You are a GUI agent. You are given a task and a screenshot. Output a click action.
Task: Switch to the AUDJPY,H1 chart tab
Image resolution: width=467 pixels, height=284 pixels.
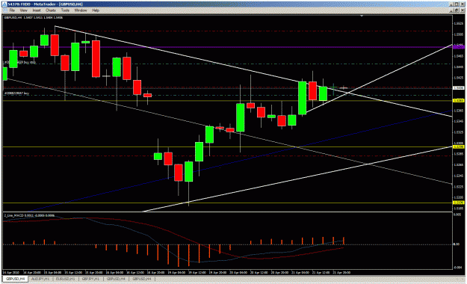coord(40,280)
